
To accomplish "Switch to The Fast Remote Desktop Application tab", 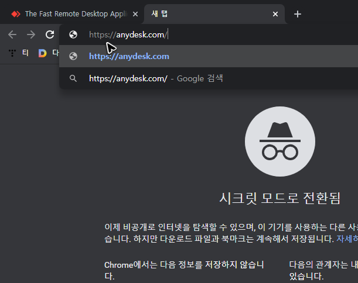I will 72,14.
